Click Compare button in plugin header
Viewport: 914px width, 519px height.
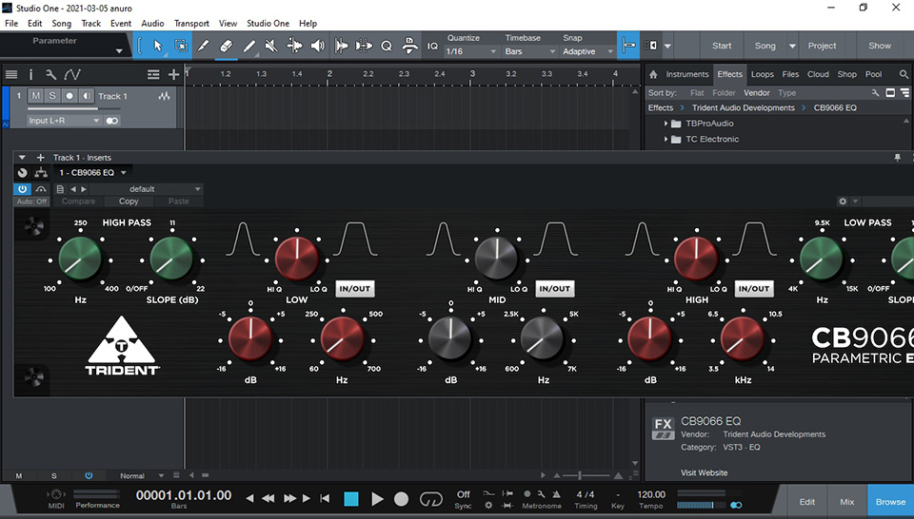(78, 202)
